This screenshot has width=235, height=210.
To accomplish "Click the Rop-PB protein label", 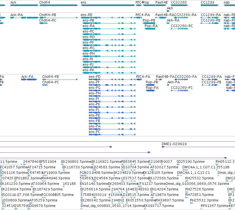I will (152, 82).
